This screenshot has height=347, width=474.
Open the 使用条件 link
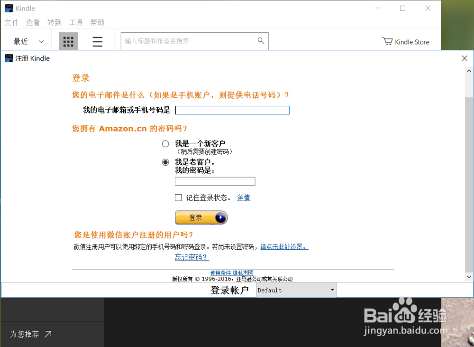click(221, 273)
